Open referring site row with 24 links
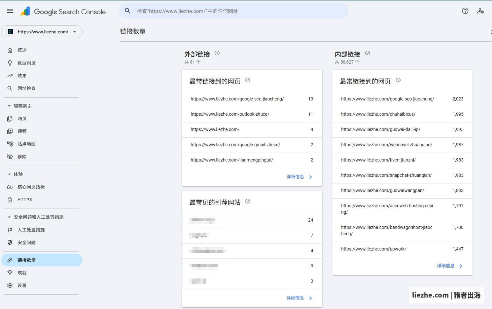The width and height of the screenshot is (492, 309). click(x=252, y=220)
